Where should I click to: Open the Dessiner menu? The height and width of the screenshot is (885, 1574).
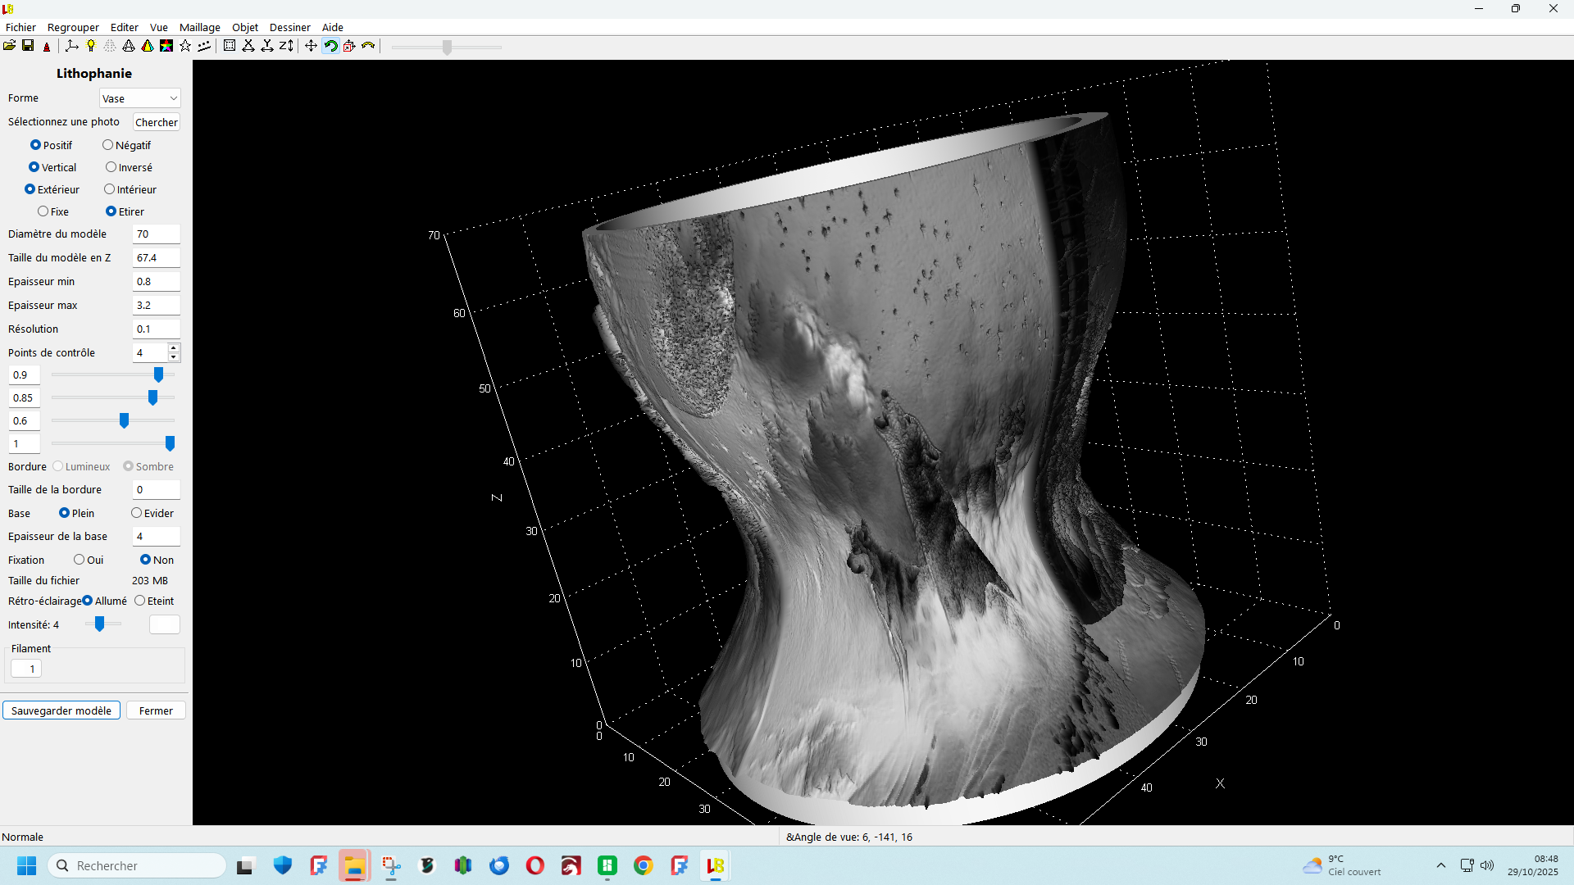click(x=289, y=27)
